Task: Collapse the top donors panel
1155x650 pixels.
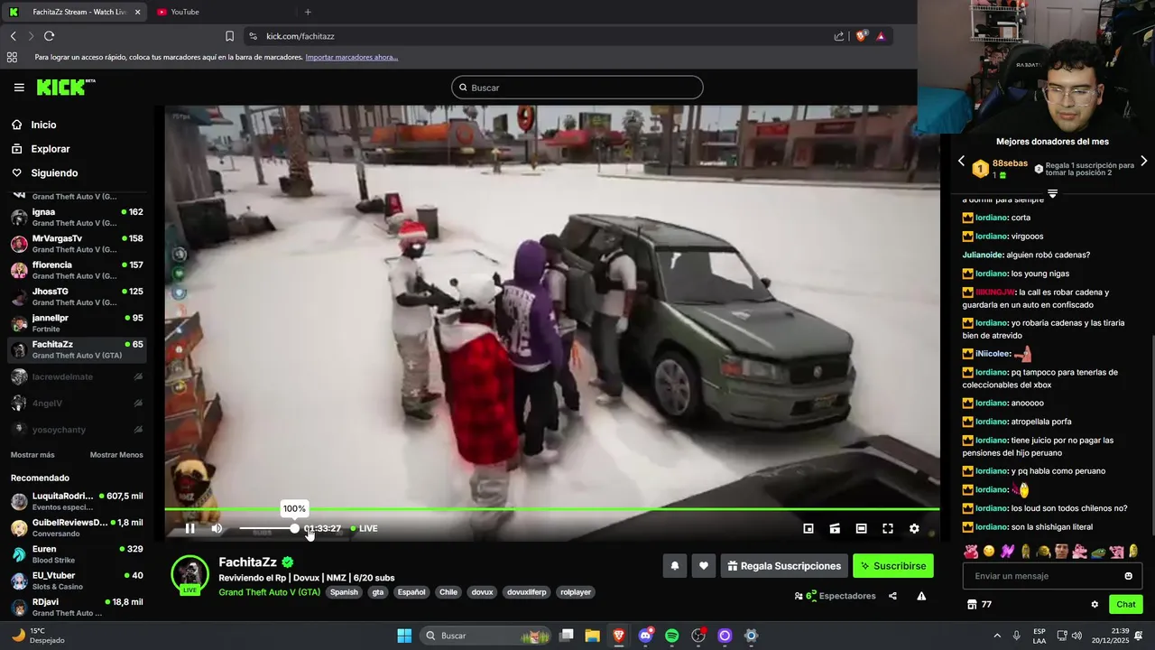Action: [x=1052, y=194]
